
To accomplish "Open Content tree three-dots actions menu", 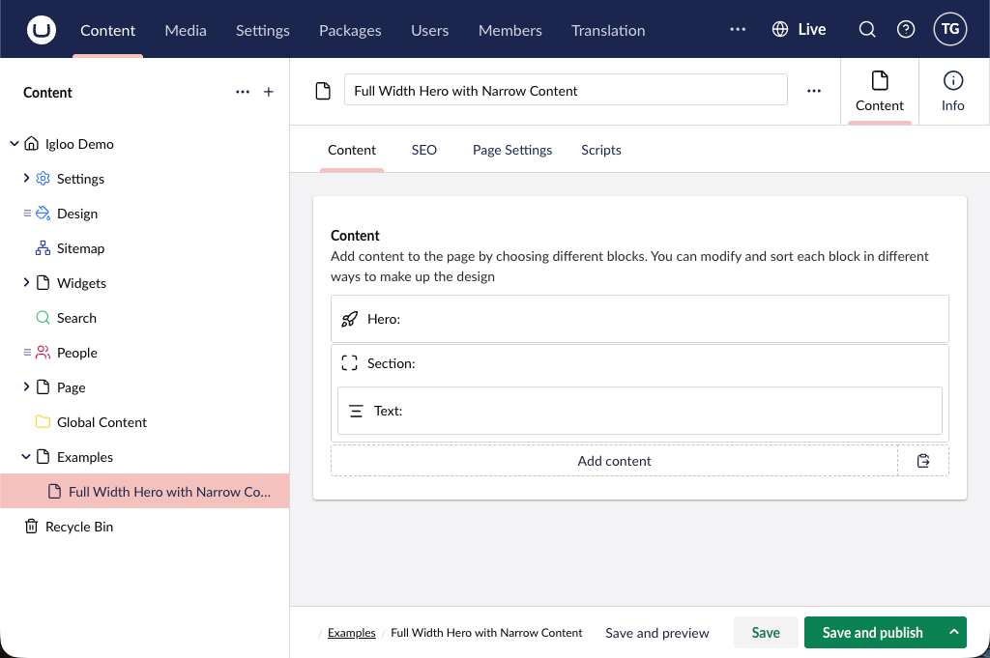I will tap(243, 92).
